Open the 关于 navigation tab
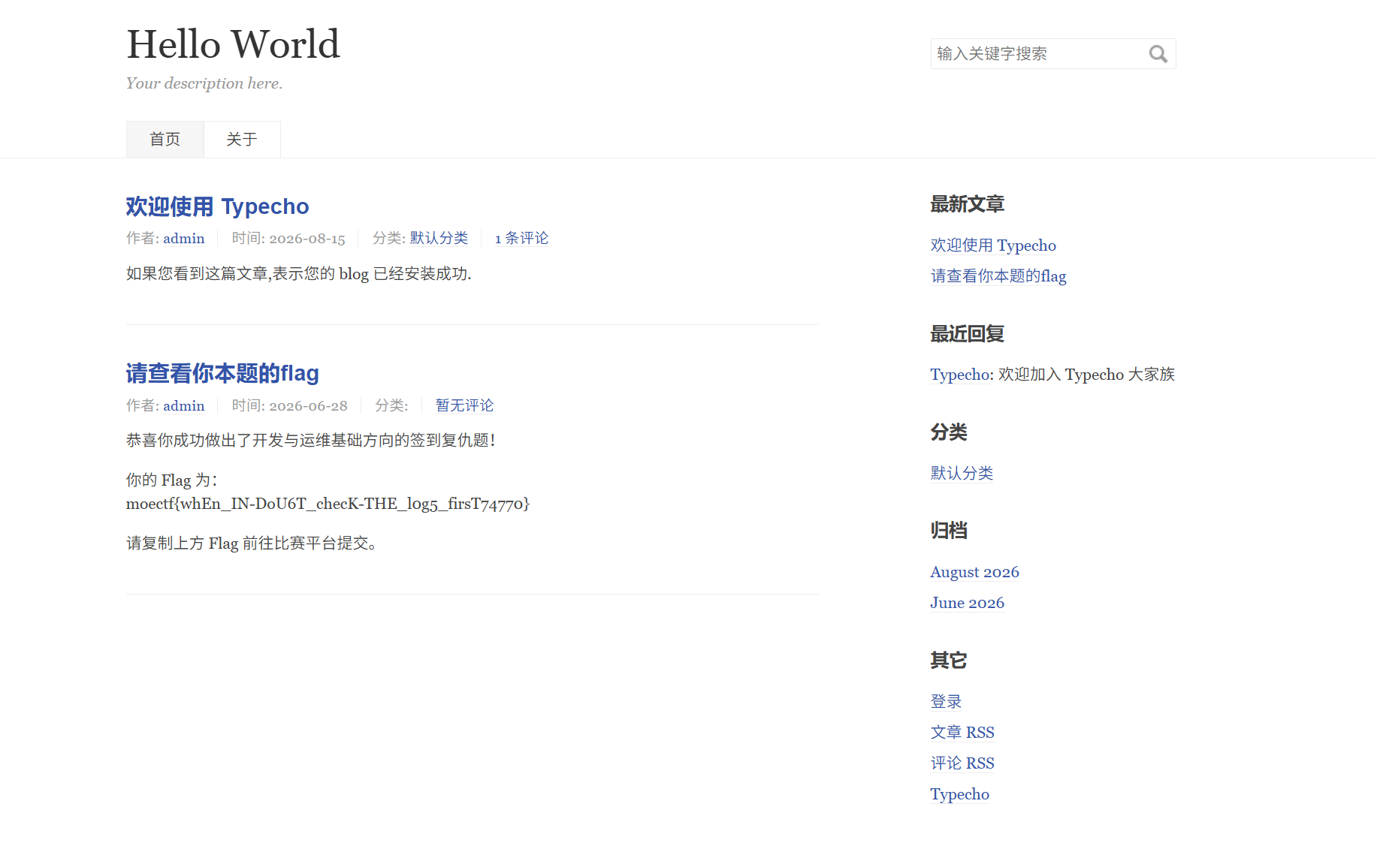 (x=242, y=140)
